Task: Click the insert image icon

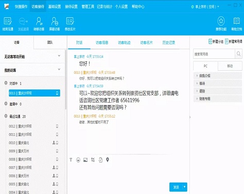Action: 85,160
